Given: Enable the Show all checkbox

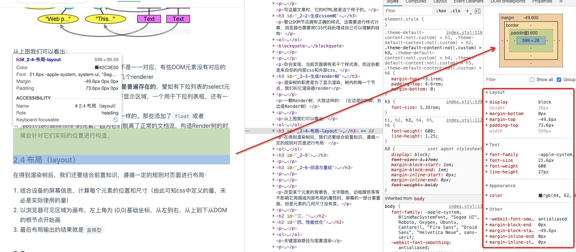Looking at the screenshot, I should pyautogui.click(x=532, y=80).
